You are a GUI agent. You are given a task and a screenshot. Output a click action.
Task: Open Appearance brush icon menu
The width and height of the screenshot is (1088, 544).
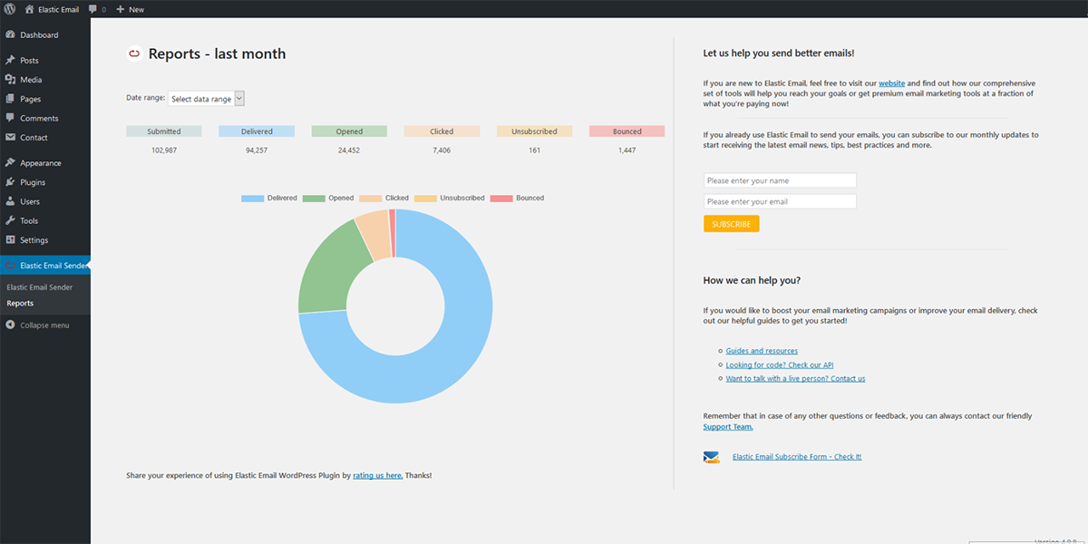(x=10, y=163)
